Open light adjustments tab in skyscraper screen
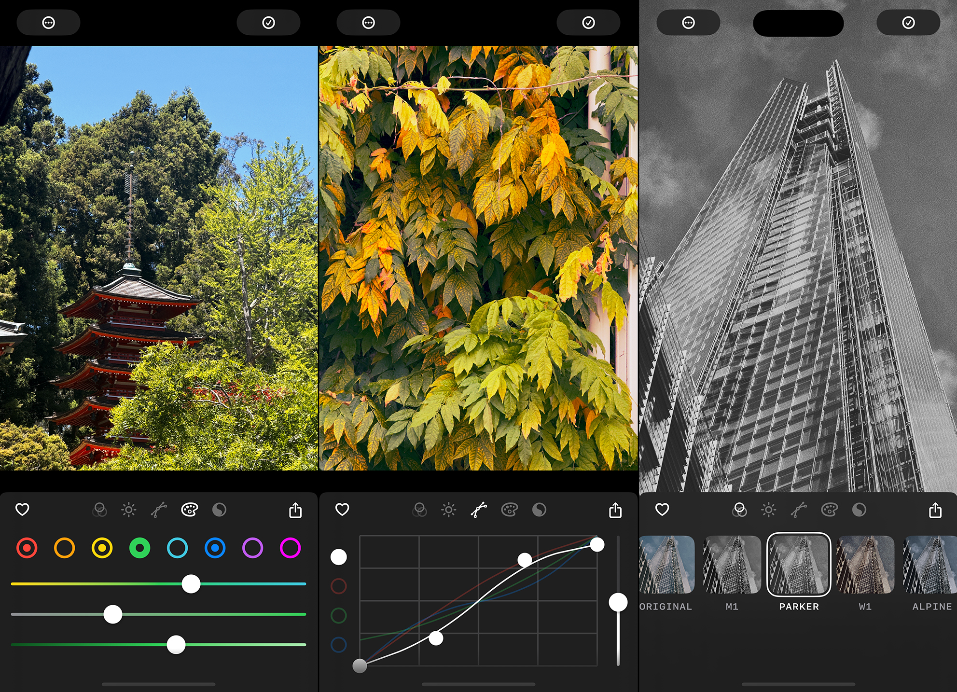957x692 pixels. tap(769, 510)
